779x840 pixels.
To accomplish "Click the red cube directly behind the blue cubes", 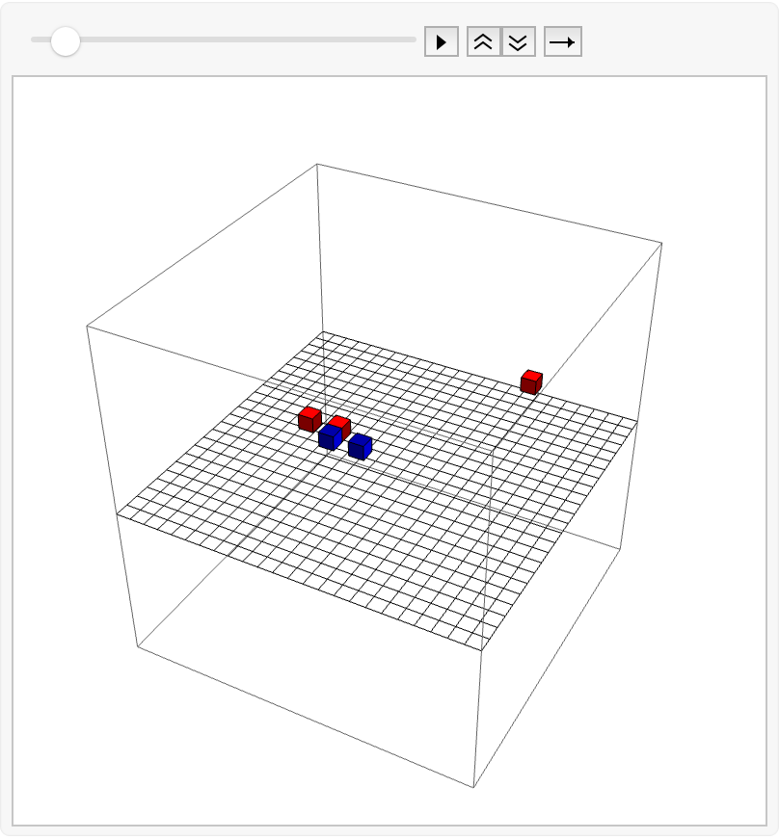I will [x=340, y=426].
